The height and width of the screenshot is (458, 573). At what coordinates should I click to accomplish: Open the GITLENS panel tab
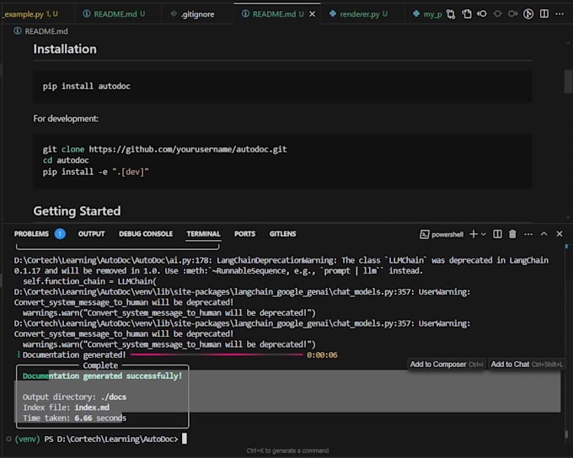click(283, 234)
